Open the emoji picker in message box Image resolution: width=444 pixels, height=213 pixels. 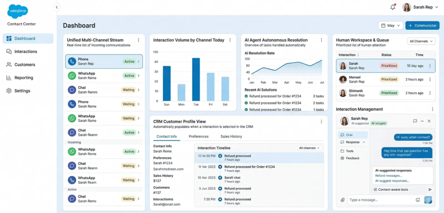point(418,200)
